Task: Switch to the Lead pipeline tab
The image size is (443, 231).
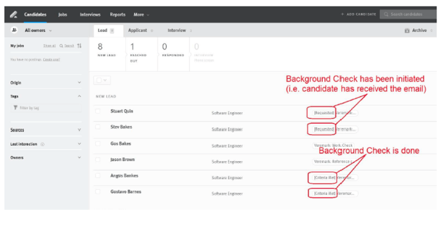Action: pos(108,30)
